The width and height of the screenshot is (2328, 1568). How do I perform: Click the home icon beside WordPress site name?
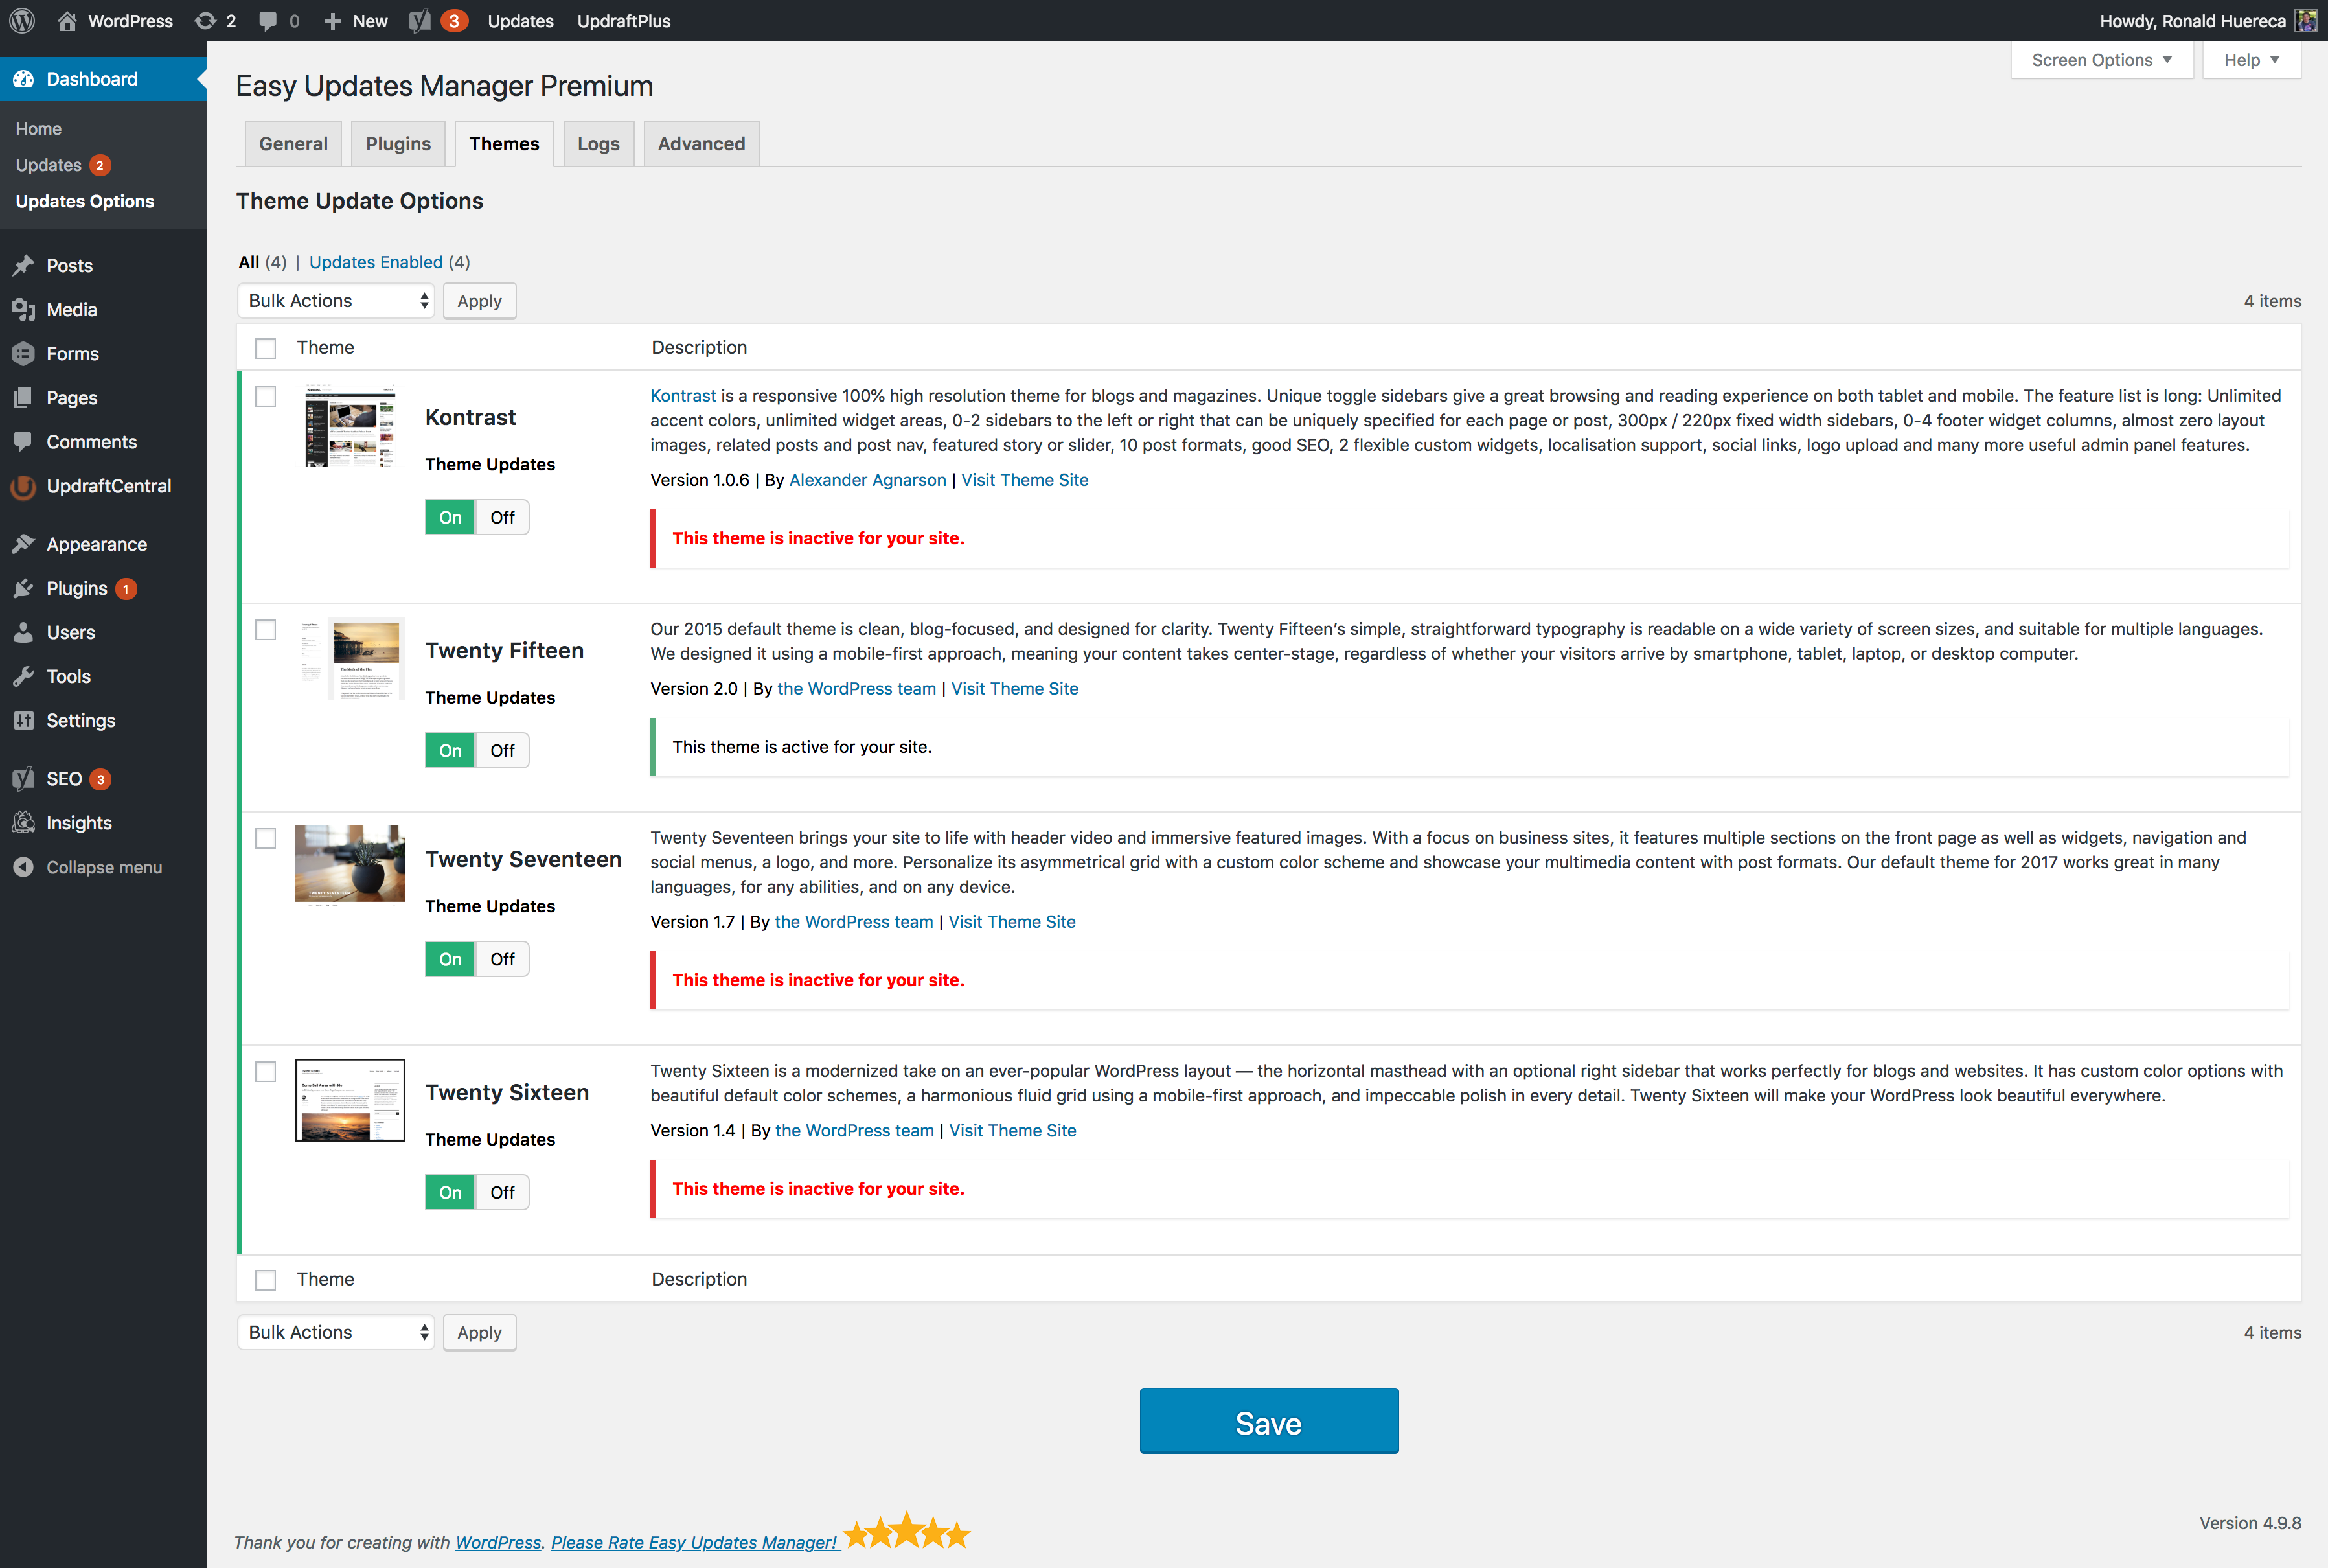[x=67, y=21]
